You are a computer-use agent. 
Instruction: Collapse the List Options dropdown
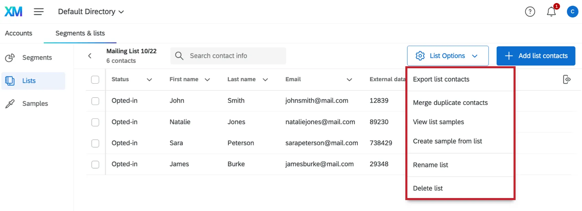447,56
